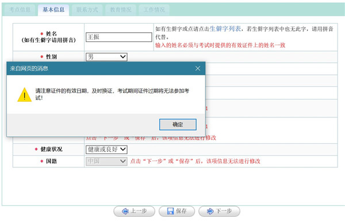
Task: Click the 来自网页的消息 dialog title
Action: [29, 68]
